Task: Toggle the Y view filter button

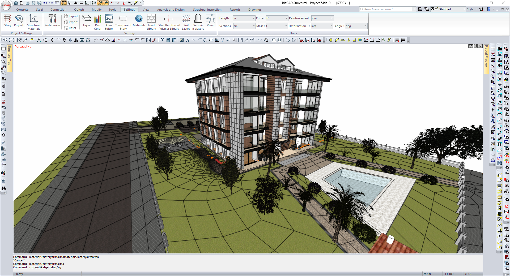Action: coord(471,46)
